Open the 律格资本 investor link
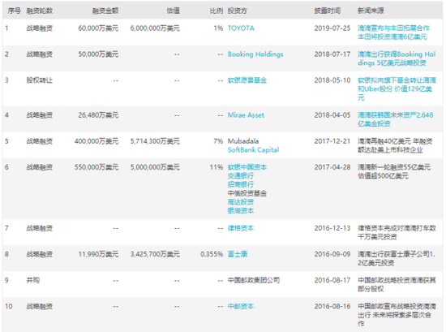This screenshot has height=332, width=446. point(240,228)
